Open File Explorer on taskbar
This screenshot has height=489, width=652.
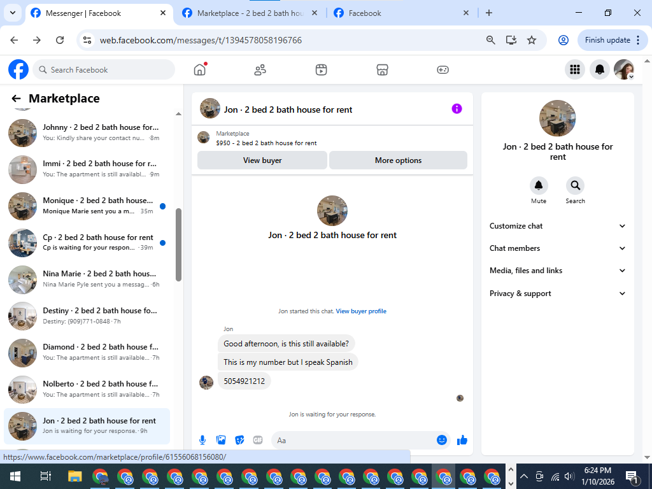(75, 476)
